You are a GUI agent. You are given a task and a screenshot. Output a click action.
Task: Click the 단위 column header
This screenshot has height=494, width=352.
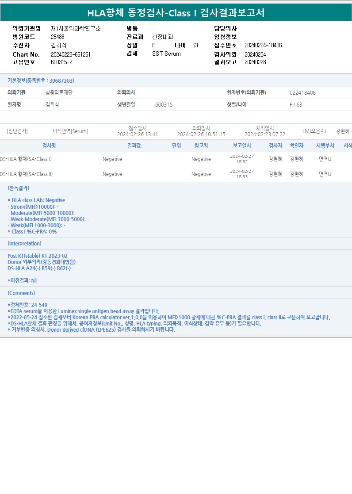[176, 146]
